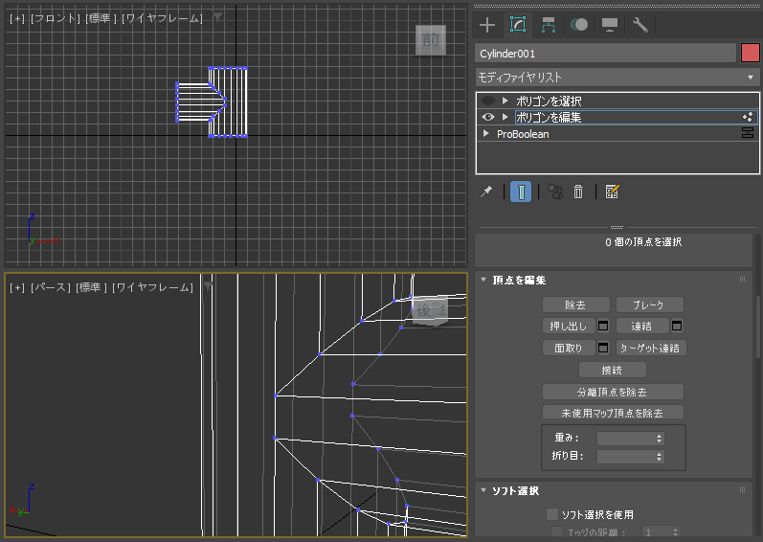Expand the ProBoolean stack entry
Screen dimensions: 763x542
(485, 133)
